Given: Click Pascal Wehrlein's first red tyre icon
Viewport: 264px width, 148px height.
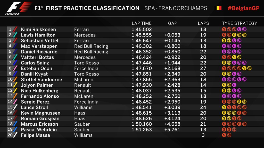Looking at the screenshot, I should point(224,129).
